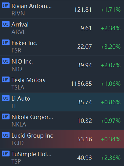Image resolution: width=124 pixels, height=166 pixels.
Task: Click NIO's +2.07% change value
Action: [x=110, y=65]
